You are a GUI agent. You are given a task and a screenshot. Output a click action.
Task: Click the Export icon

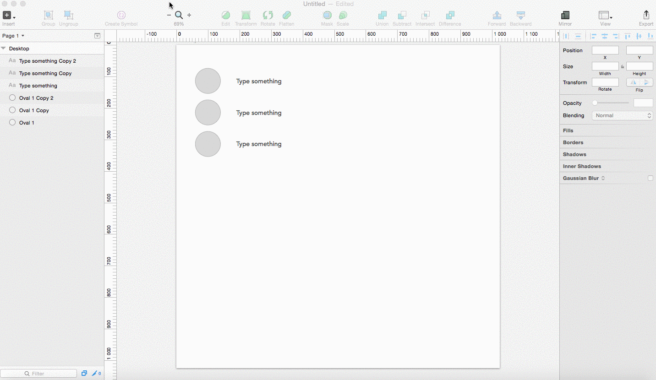pos(646,16)
